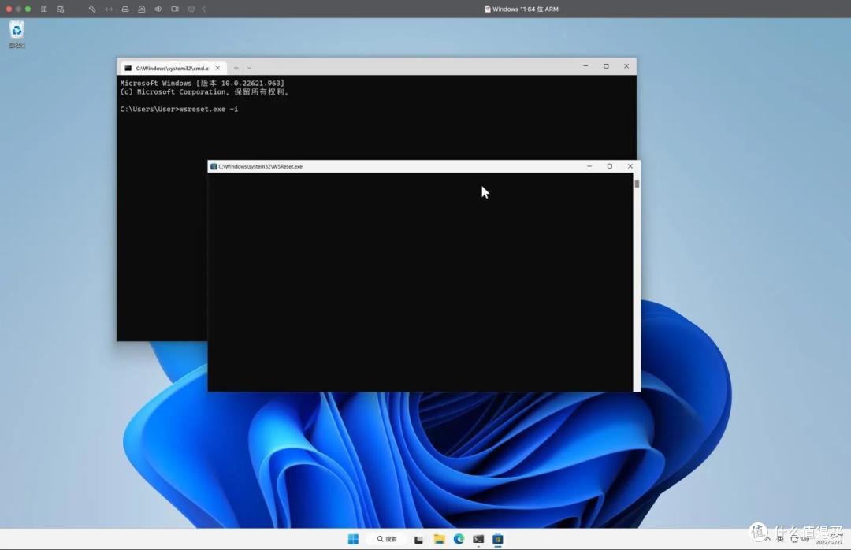Minimize the WSReset.exe window
The height and width of the screenshot is (550, 851).
pos(589,166)
